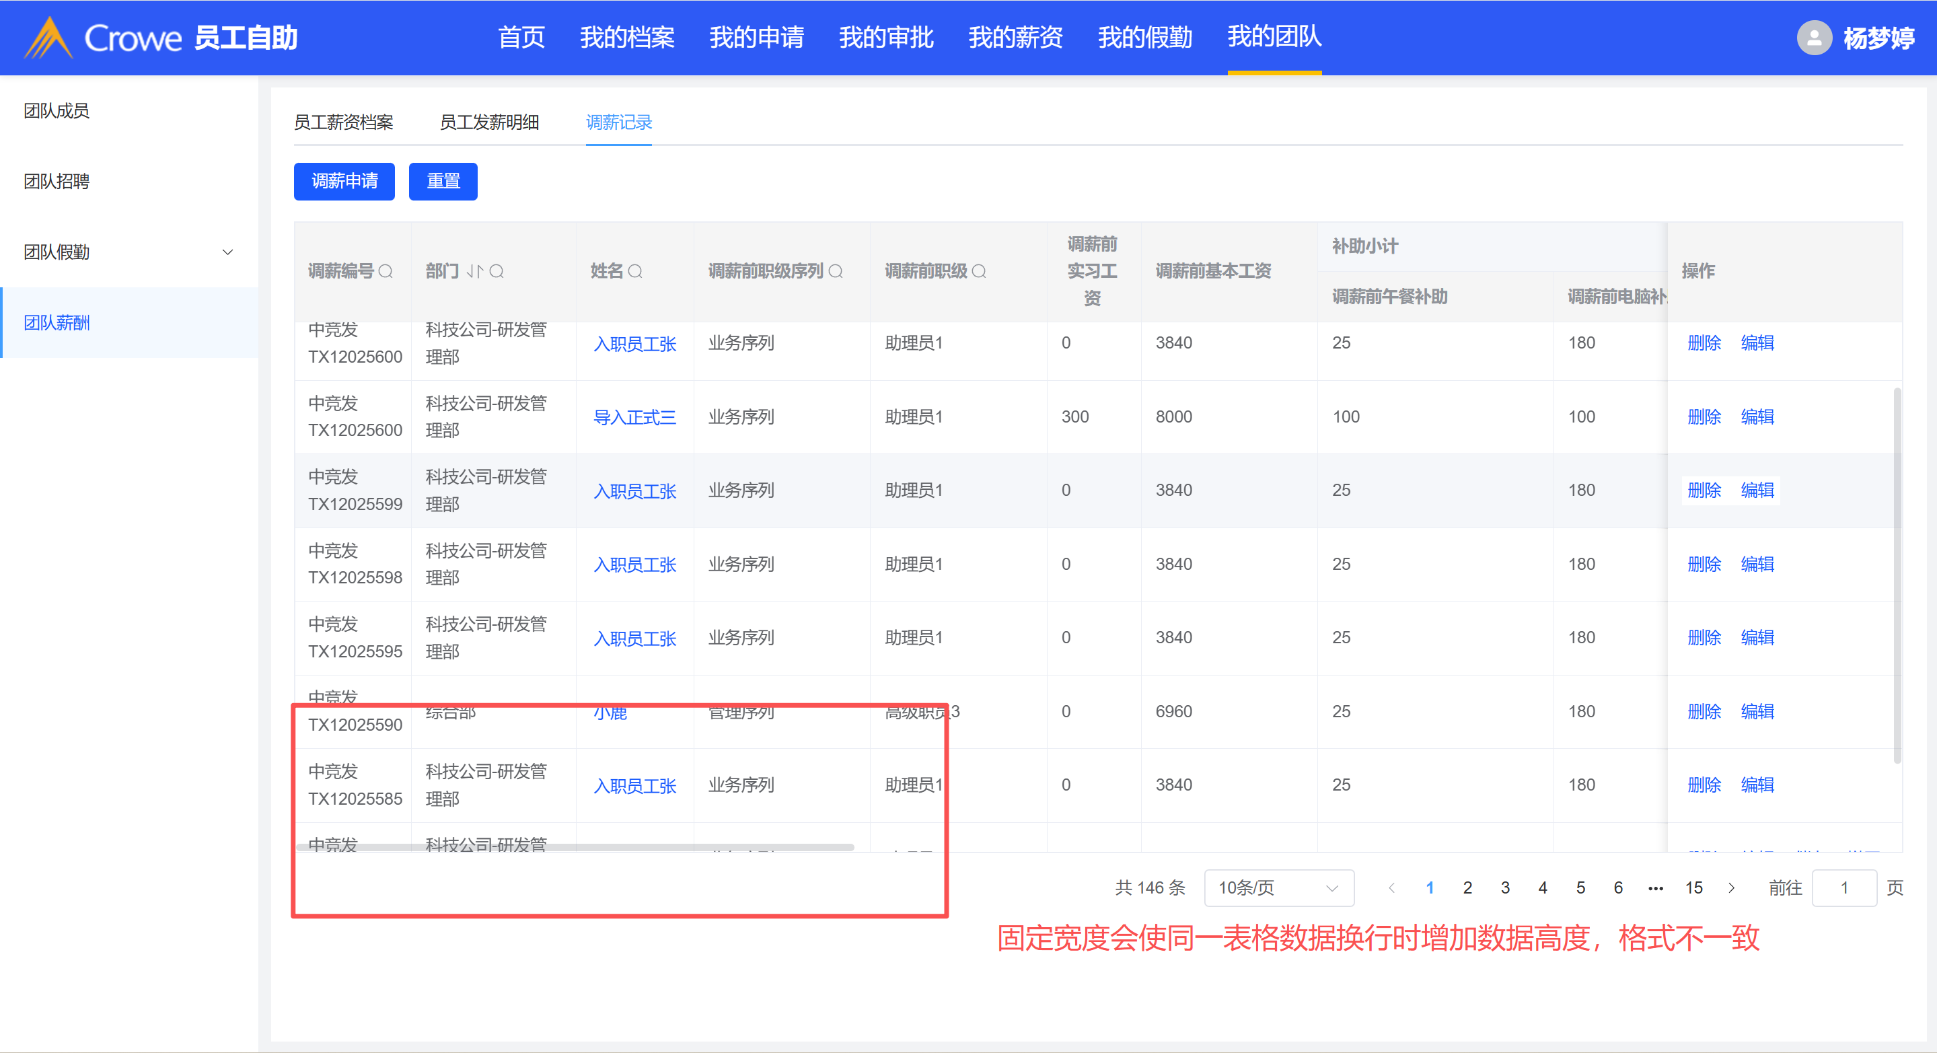Open the 10条/页 page size dropdown
The height and width of the screenshot is (1053, 1937).
(x=1278, y=887)
